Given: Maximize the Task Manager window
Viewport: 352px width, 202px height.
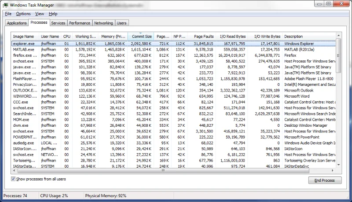Looking at the screenshot, I should click(328, 4).
